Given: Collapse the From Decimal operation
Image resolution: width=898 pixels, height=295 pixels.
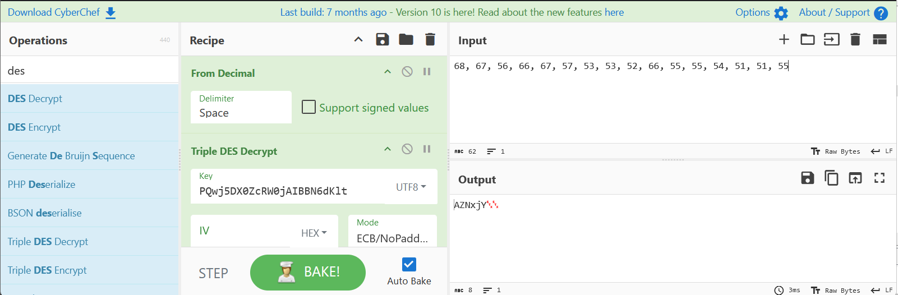Looking at the screenshot, I should click(388, 72).
